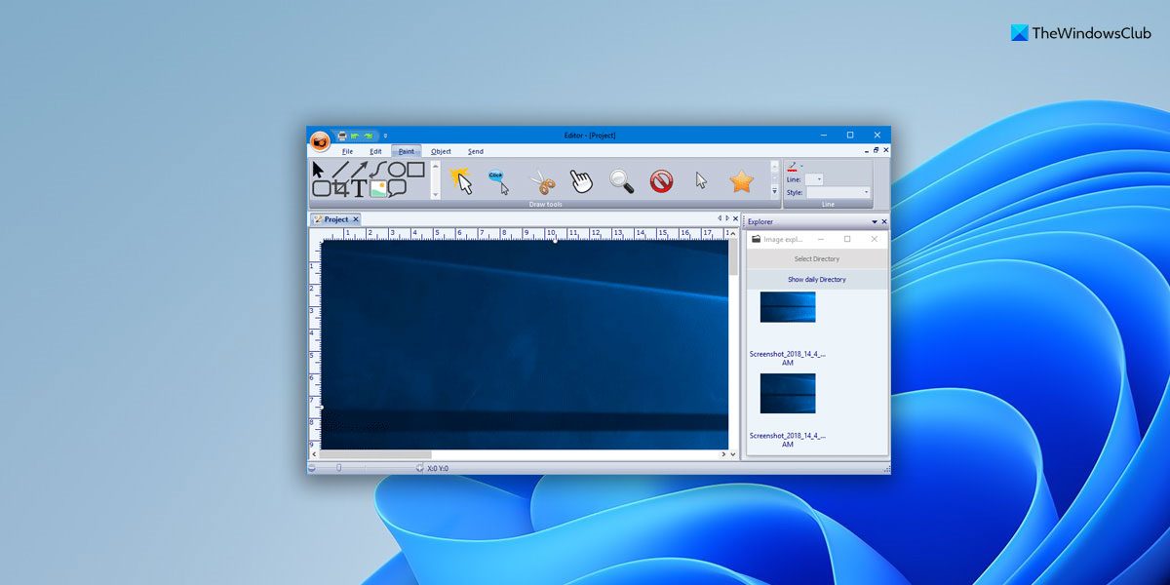Click the orange camera application button

pyautogui.click(x=320, y=140)
